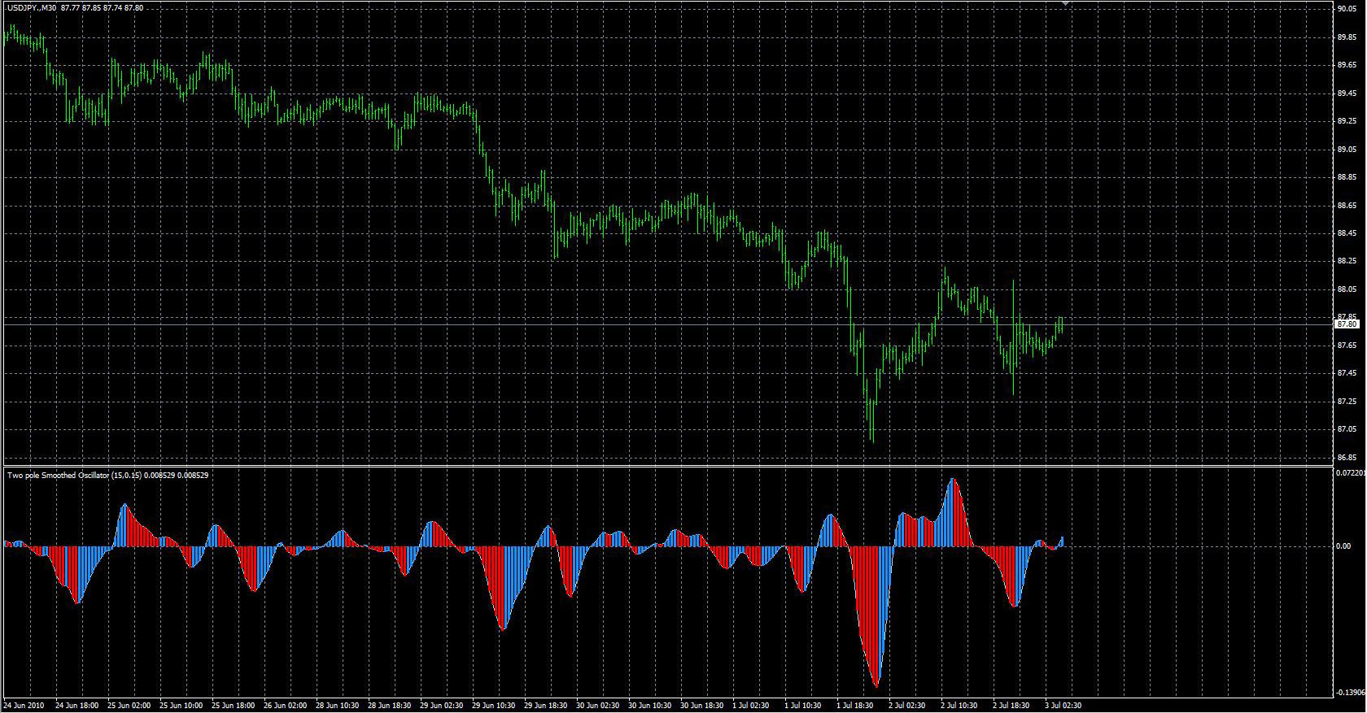Click the oscillator 0.00 scale label

pos(1343,546)
